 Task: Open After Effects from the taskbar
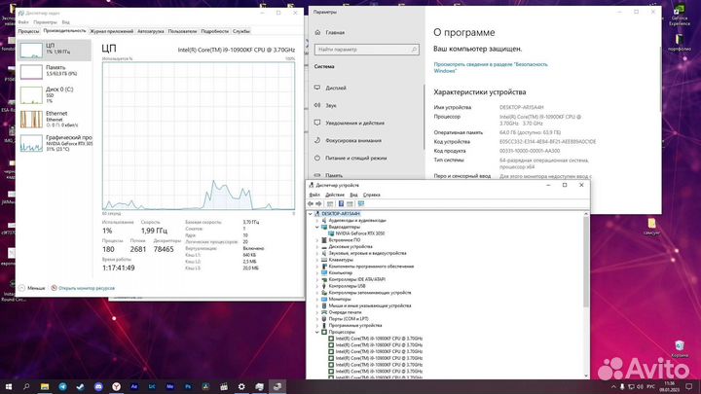click(x=134, y=386)
